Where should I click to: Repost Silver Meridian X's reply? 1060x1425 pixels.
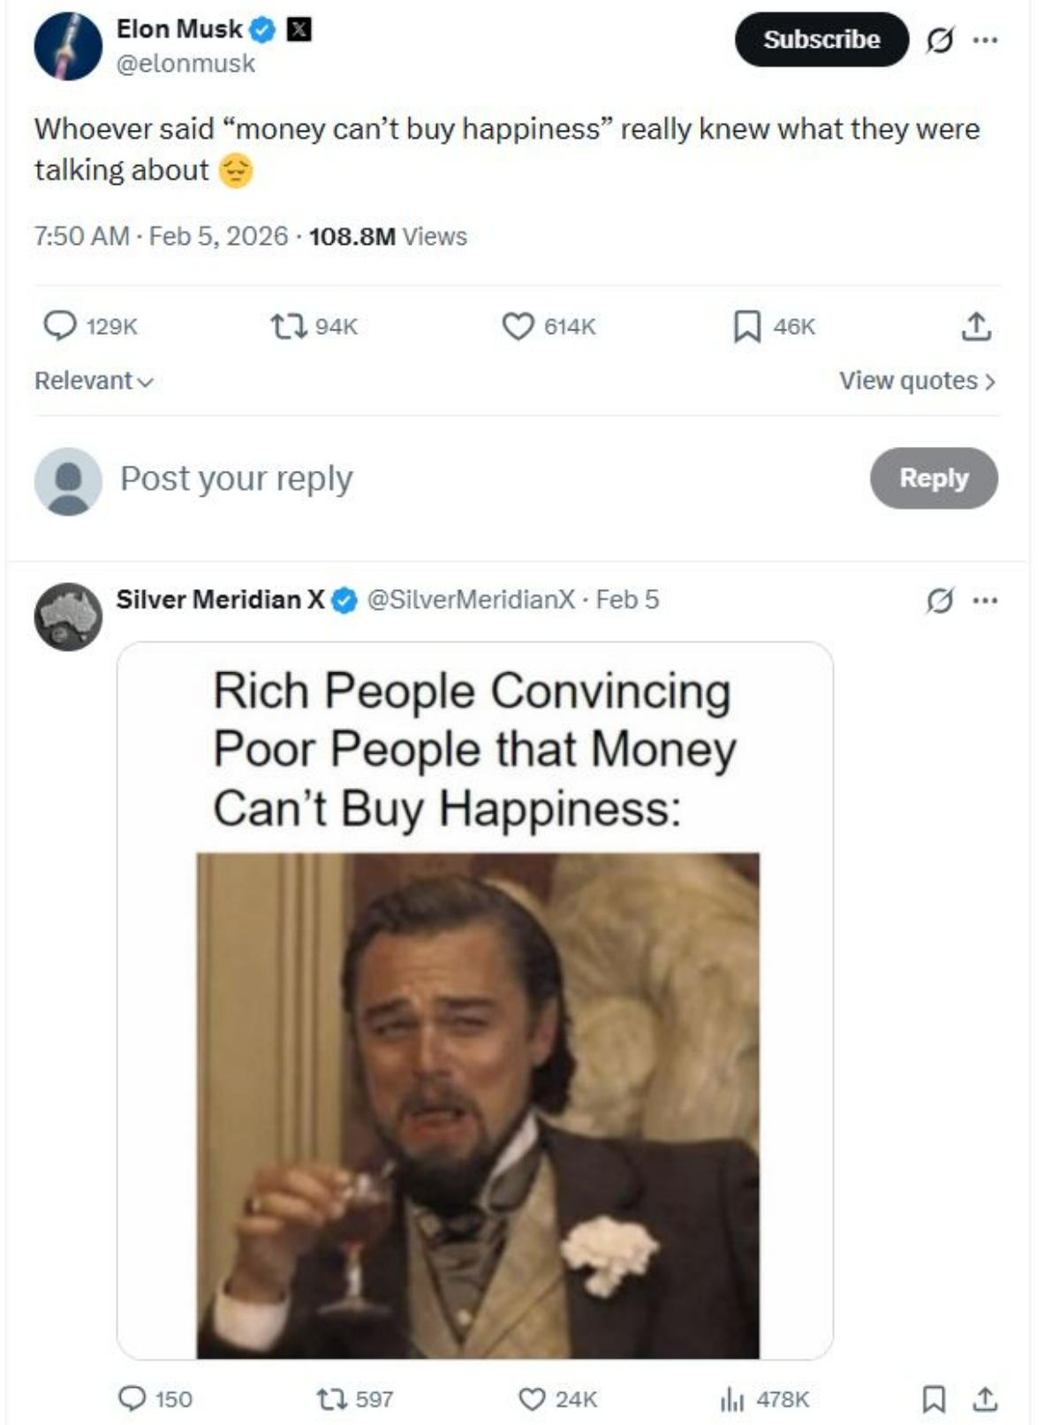pyautogui.click(x=334, y=1398)
